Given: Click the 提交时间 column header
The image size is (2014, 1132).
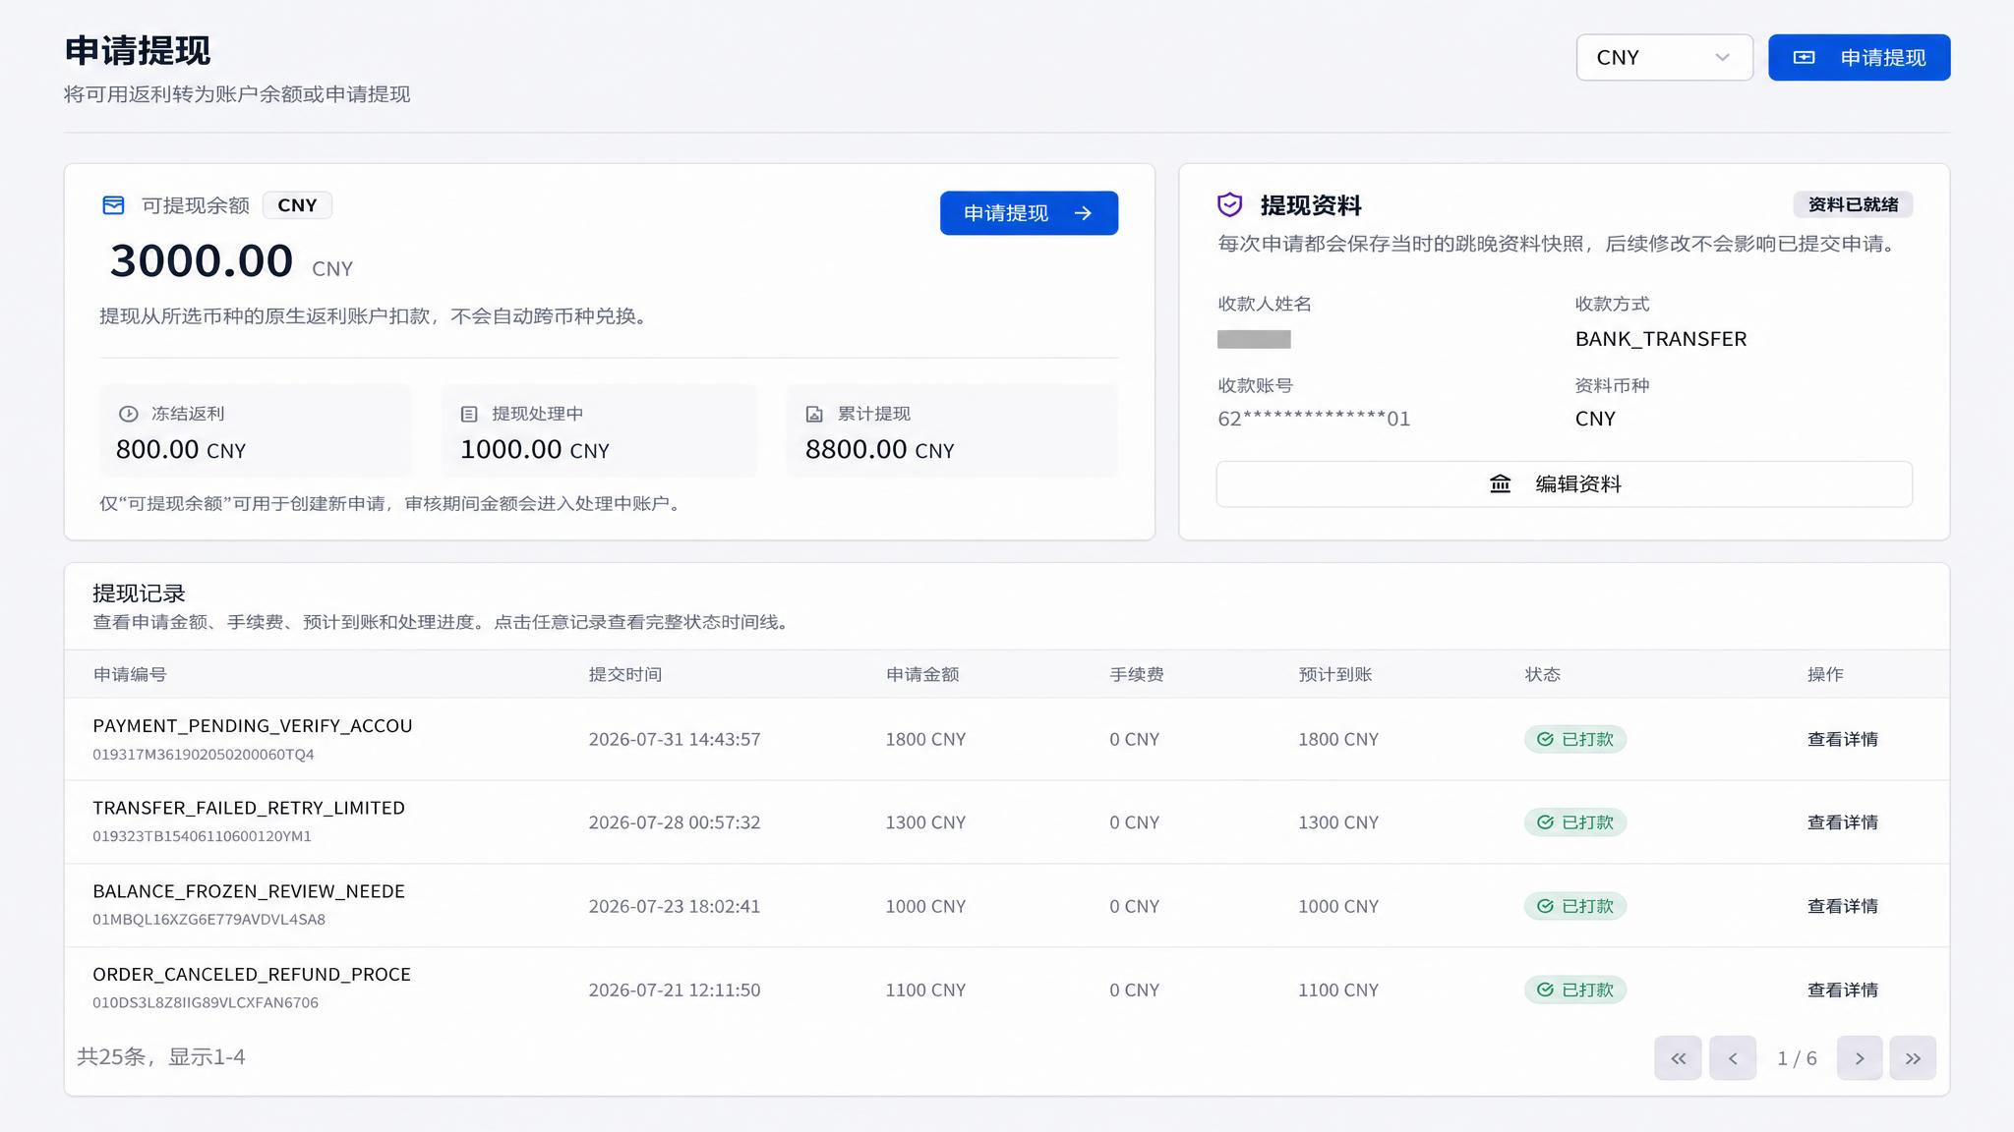Looking at the screenshot, I should point(625,674).
